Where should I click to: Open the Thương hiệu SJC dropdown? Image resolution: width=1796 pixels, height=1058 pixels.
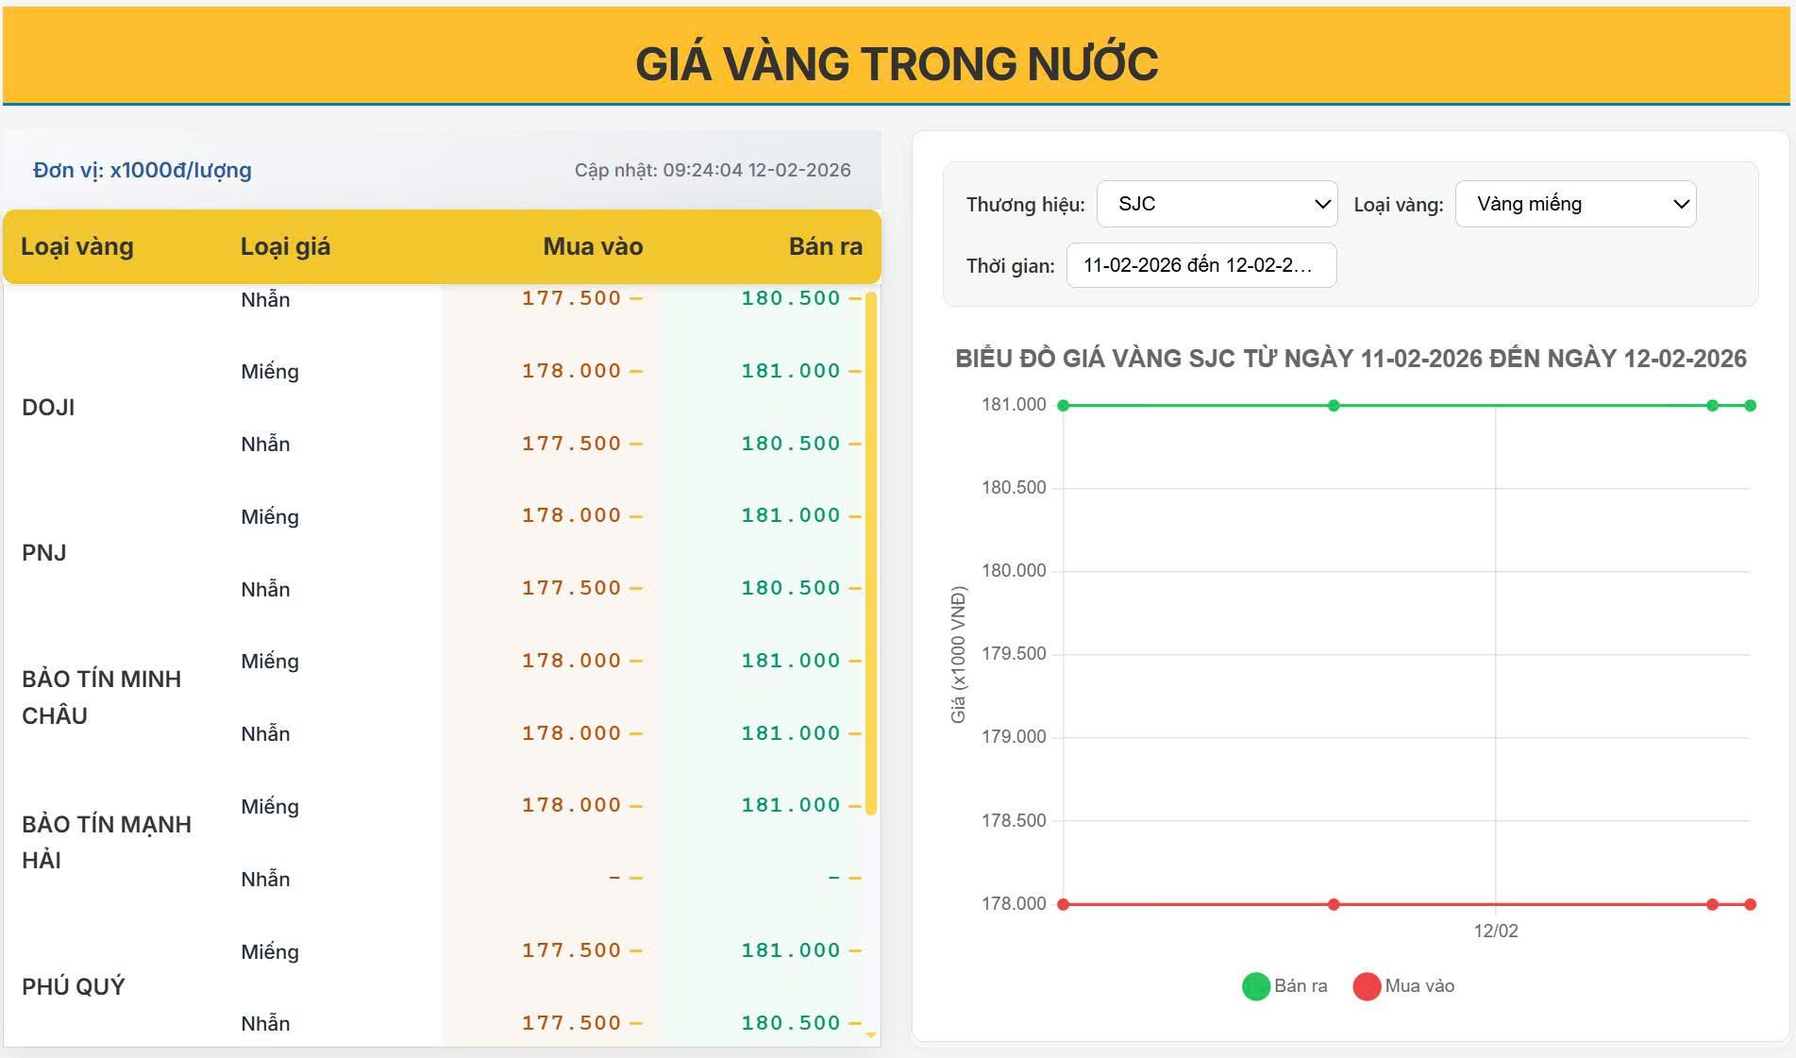click(1217, 204)
